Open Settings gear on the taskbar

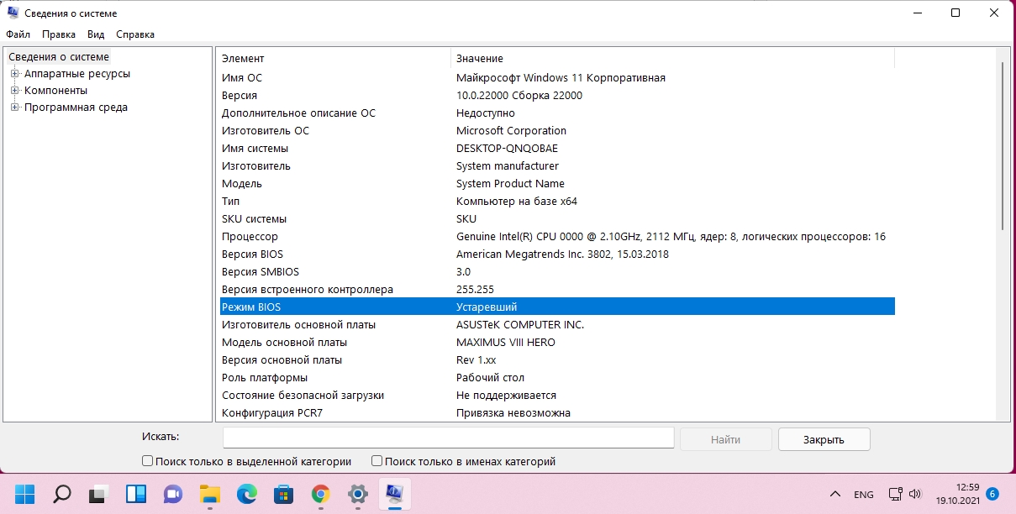pos(357,494)
